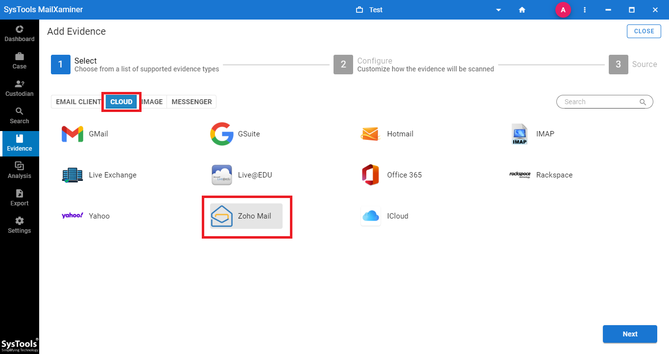Click the 'Yahoo' label text
The image size is (669, 354).
tap(99, 216)
